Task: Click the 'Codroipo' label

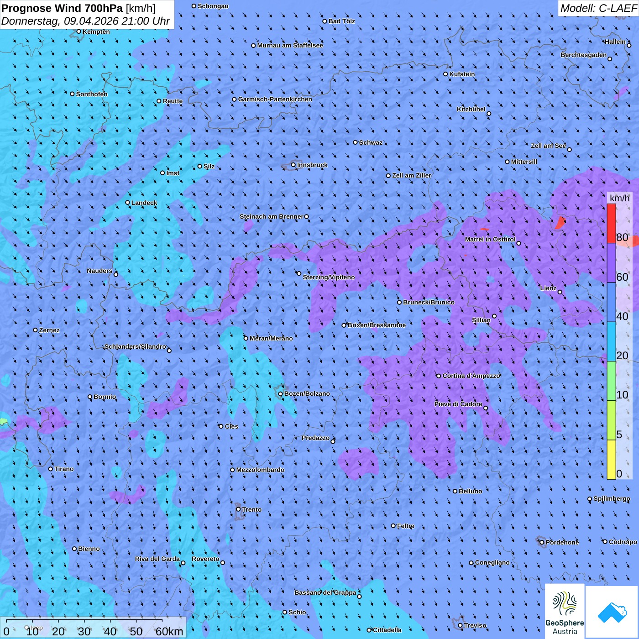Action: pyautogui.click(x=623, y=542)
